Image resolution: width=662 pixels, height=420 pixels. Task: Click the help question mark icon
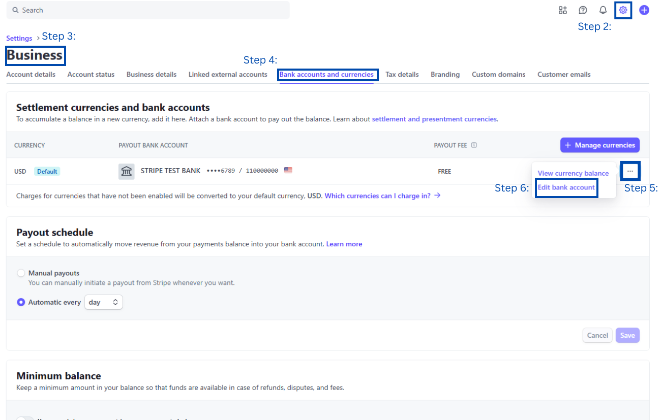(583, 10)
